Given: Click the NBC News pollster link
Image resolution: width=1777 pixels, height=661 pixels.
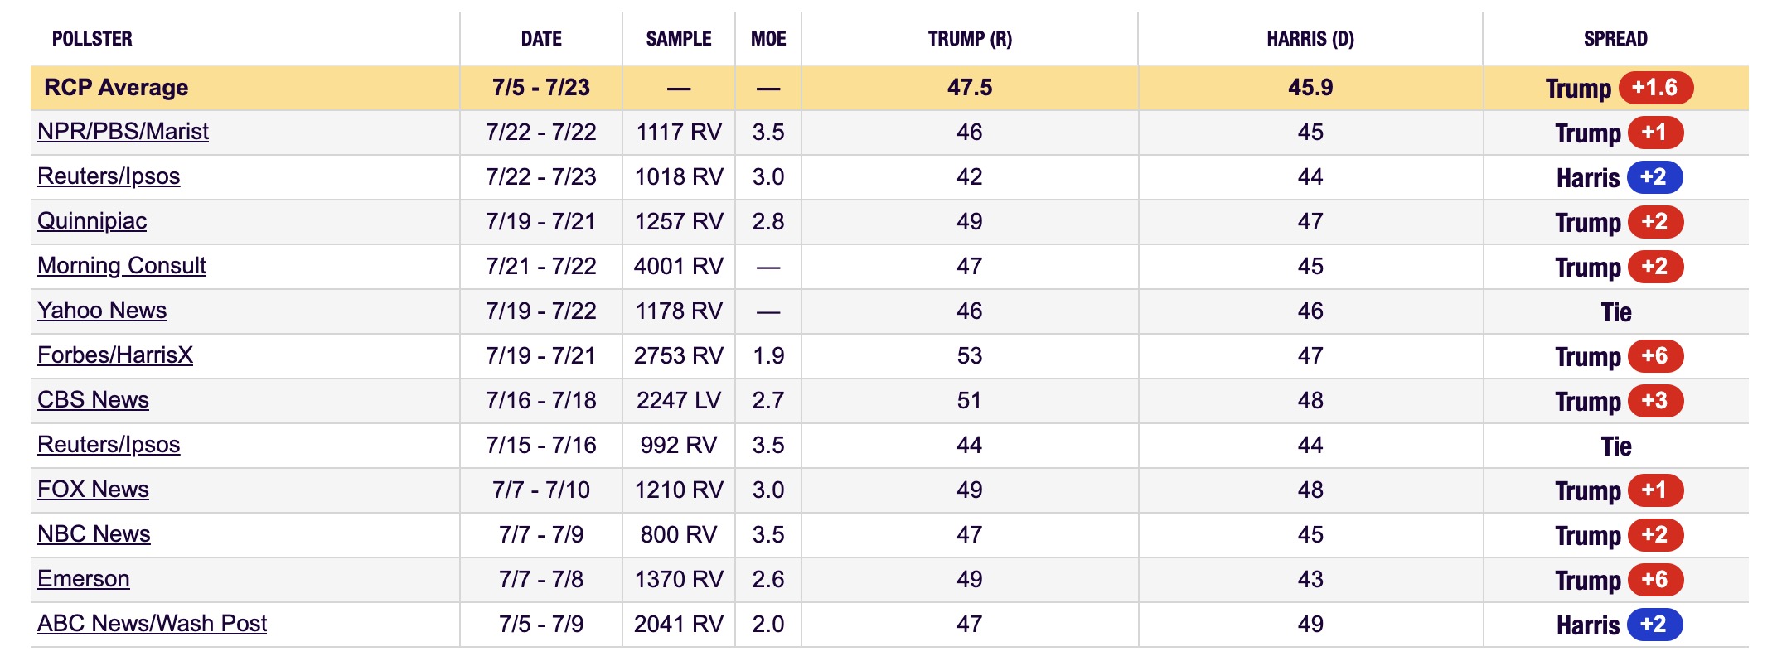Looking at the screenshot, I should click(x=94, y=534).
